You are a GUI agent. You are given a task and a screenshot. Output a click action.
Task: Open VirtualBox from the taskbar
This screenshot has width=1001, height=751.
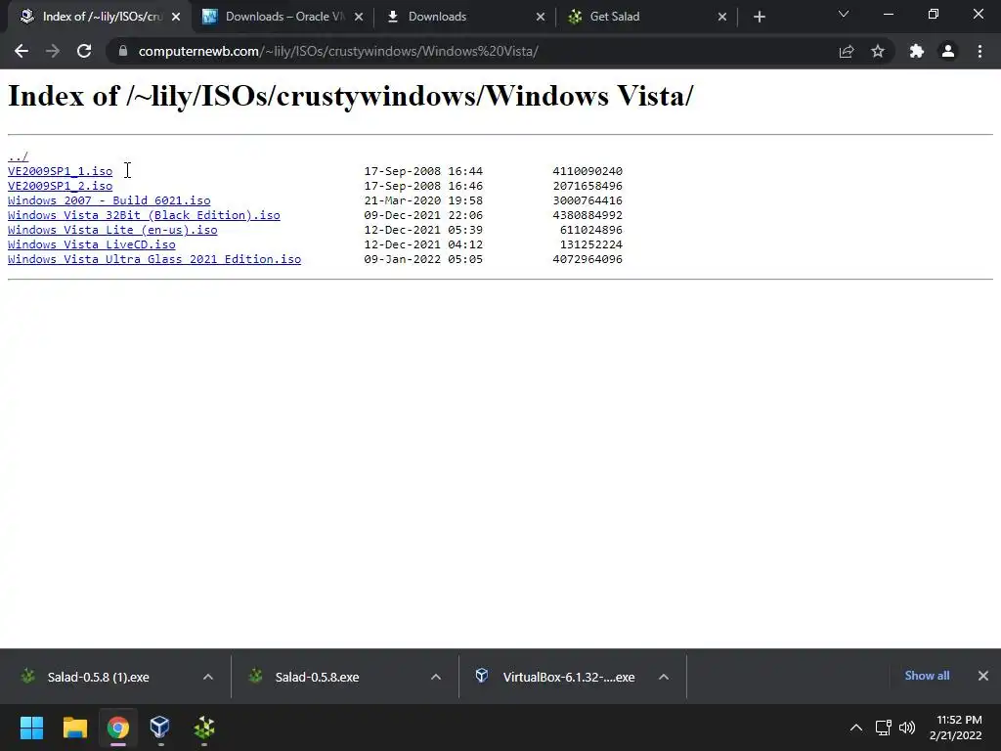(160, 728)
